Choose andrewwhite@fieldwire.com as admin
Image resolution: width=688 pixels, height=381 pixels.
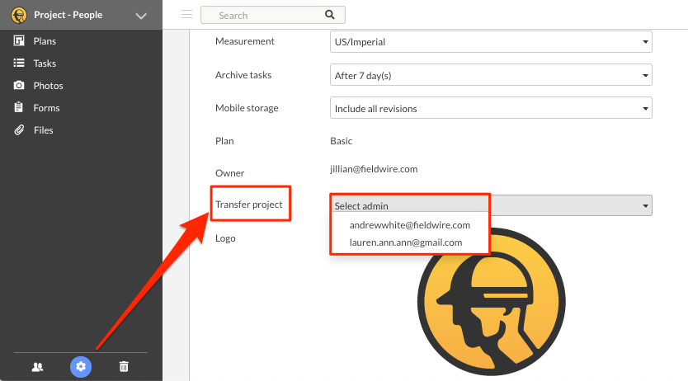pyautogui.click(x=410, y=225)
